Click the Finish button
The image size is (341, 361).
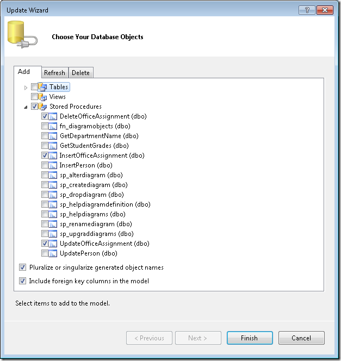click(250, 338)
